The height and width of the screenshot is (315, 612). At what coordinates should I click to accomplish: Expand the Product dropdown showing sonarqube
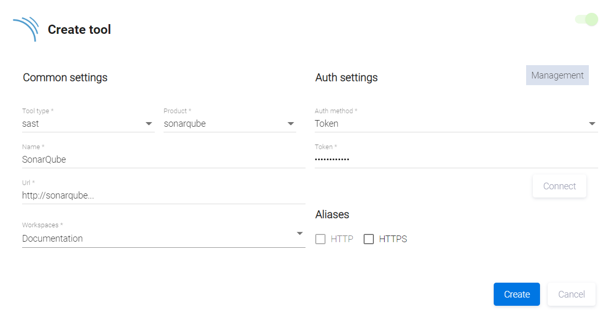291,124
